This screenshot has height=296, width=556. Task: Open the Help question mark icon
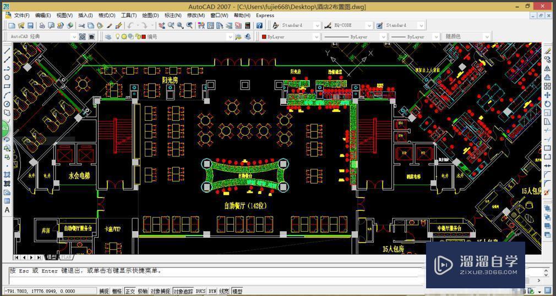(x=260, y=25)
